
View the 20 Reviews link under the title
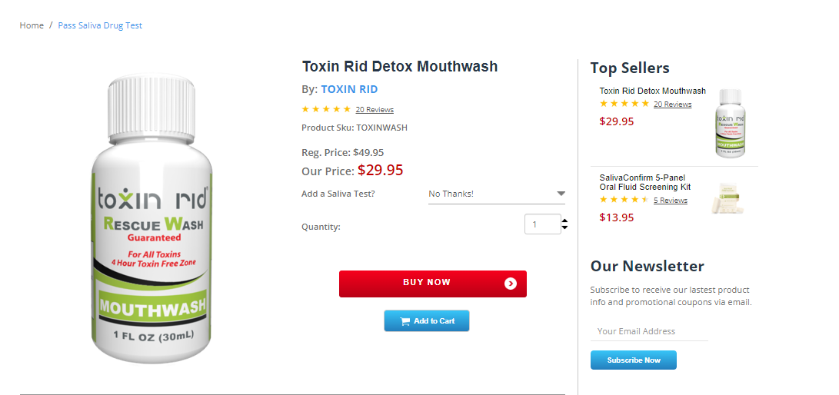[x=375, y=110]
